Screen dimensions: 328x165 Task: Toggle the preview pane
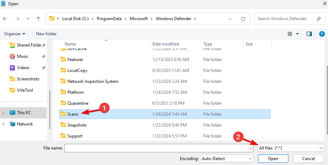click(309, 34)
